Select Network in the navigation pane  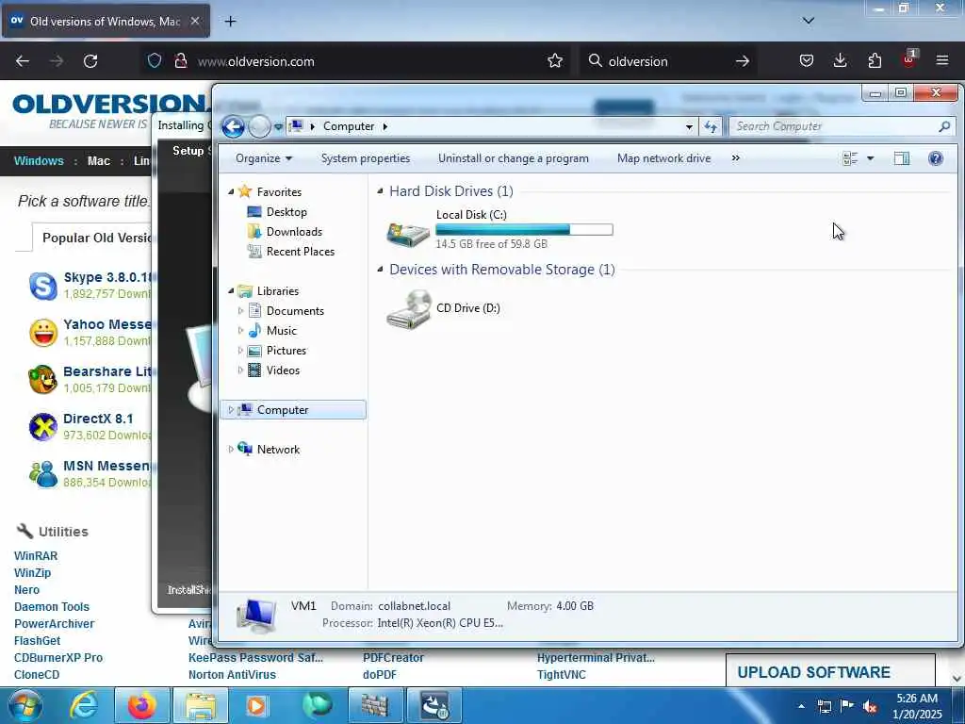click(278, 450)
